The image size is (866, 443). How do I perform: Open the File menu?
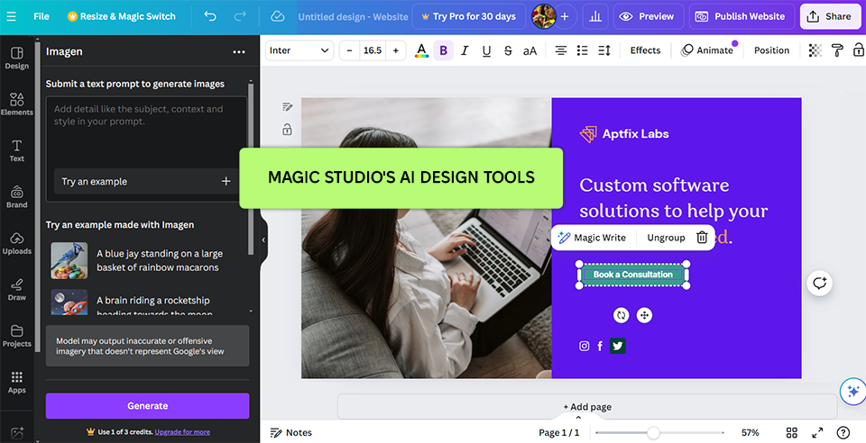coord(41,16)
